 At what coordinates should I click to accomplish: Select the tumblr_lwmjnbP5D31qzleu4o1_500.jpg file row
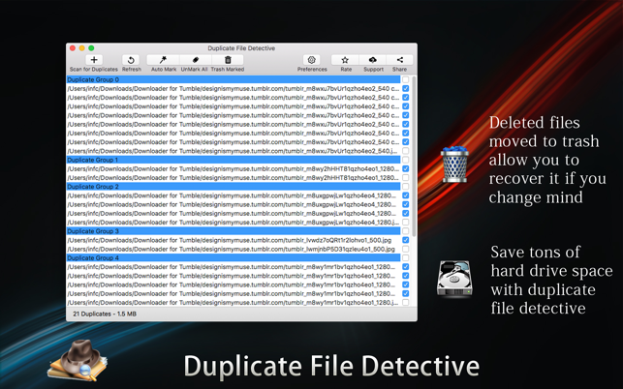[234, 249]
